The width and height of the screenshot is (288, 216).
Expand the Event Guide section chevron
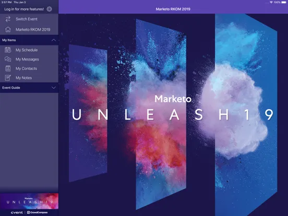pos(54,88)
